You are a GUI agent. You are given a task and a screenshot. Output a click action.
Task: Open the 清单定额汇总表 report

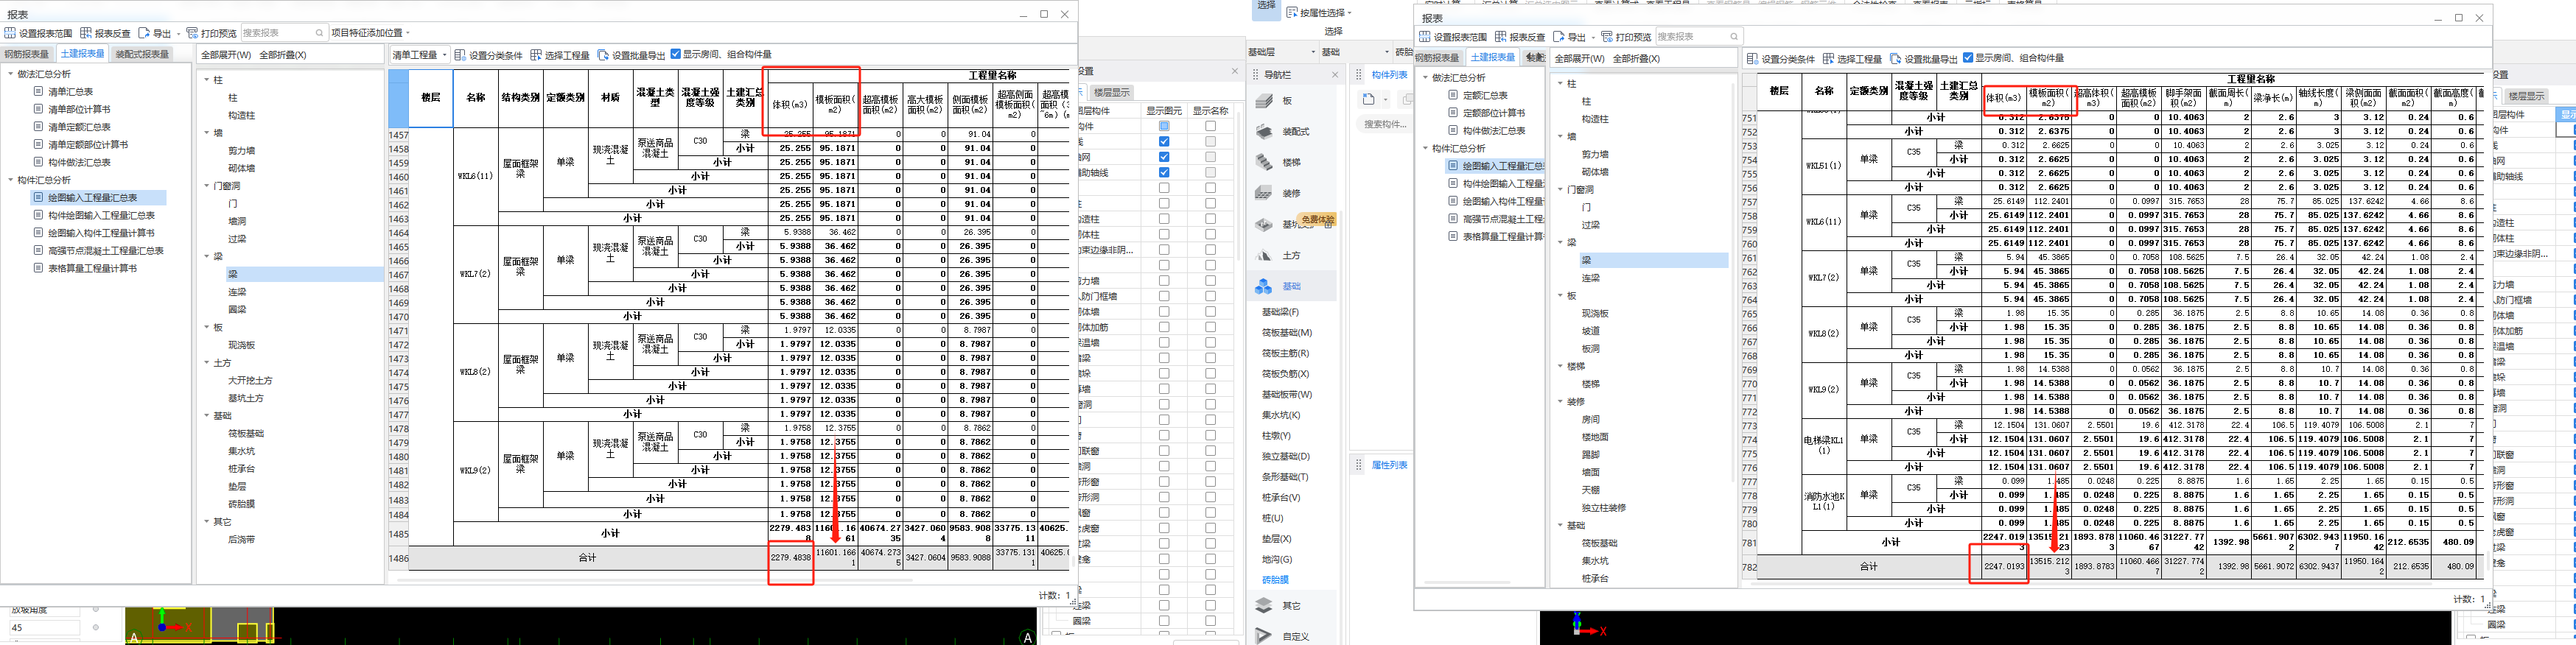pyautogui.click(x=80, y=127)
